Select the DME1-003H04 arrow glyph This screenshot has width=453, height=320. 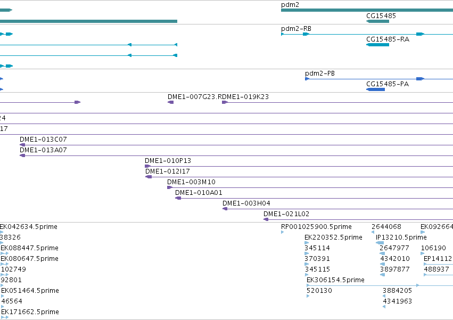[225, 209]
